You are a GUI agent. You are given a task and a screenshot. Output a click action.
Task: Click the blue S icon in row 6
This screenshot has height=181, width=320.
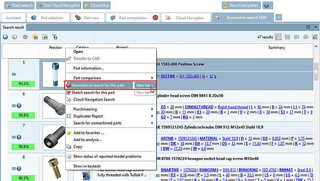pyautogui.click(x=19, y=106)
